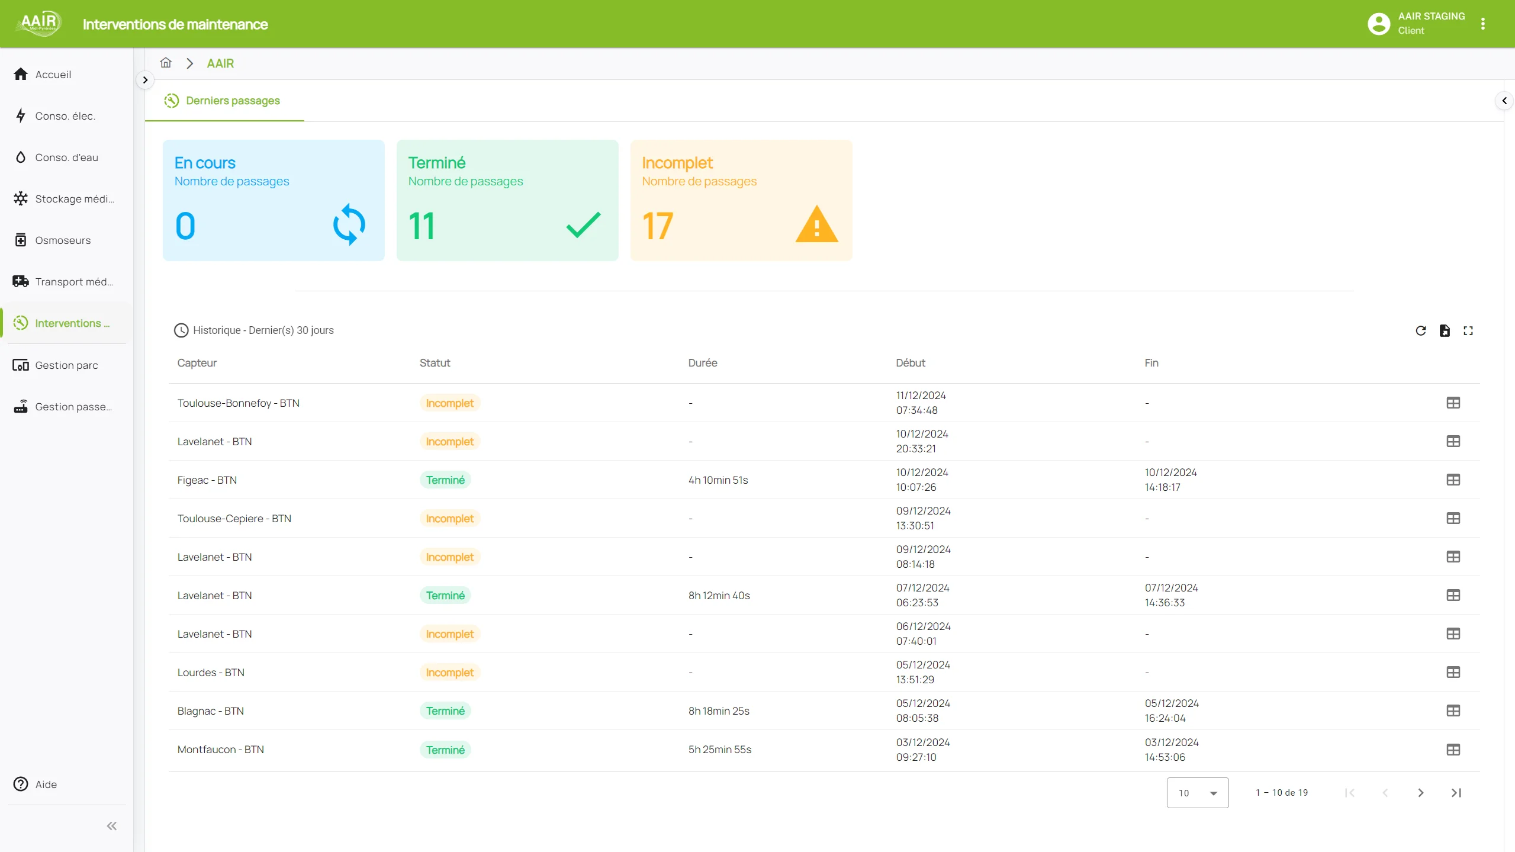Collapse the right side panel

(x=1504, y=101)
